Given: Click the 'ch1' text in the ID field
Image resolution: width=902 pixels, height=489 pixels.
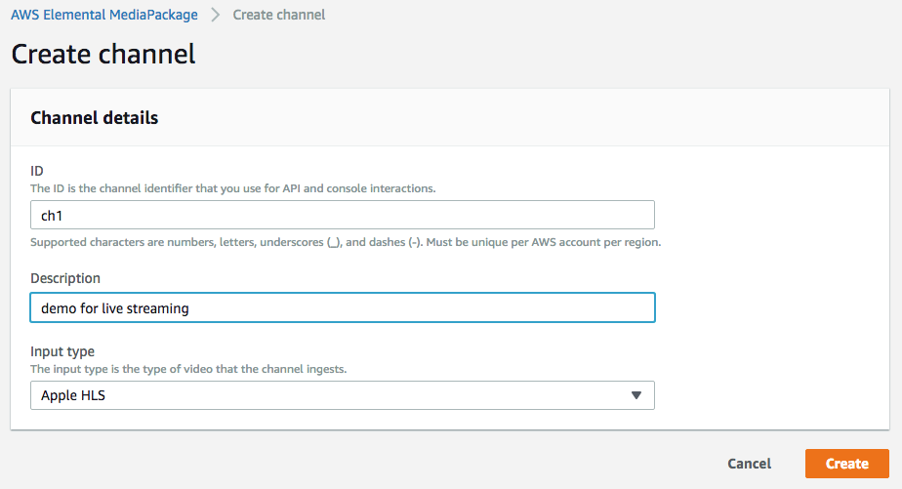Looking at the screenshot, I should tap(52, 215).
